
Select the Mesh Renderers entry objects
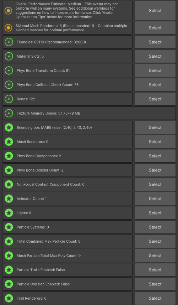[155, 142]
